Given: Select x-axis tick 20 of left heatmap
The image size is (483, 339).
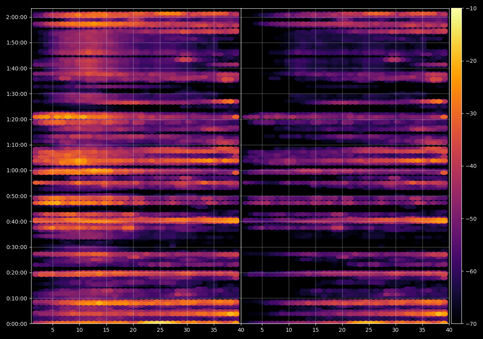Looking at the screenshot, I should tap(133, 330).
